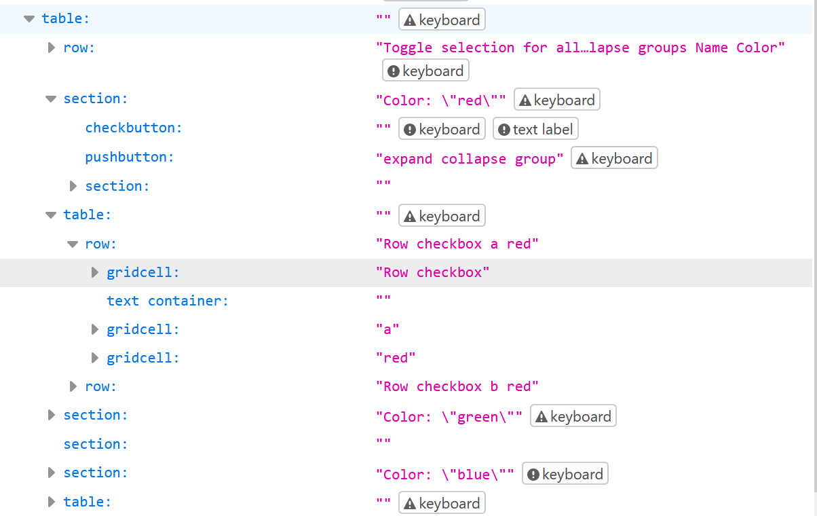Expand the row node containing Toggle selection text
817x516 pixels.
pos(52,48)
